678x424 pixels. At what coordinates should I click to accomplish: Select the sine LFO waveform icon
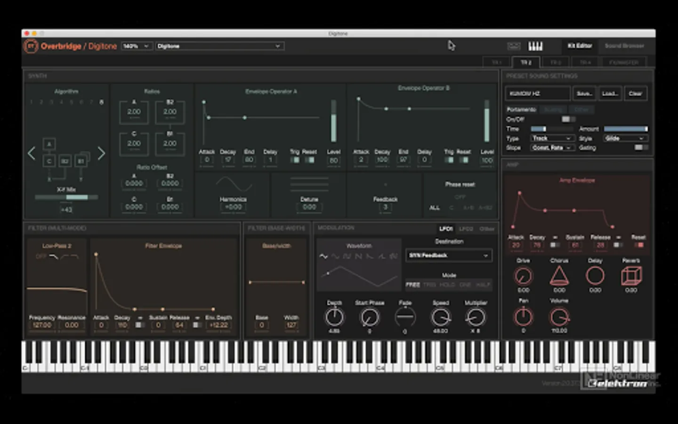[323, 256]
